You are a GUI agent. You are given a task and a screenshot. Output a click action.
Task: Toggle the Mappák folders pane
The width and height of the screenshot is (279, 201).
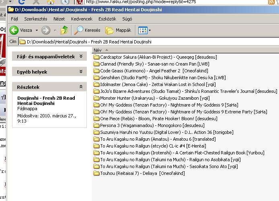click(x=118, y=30)
